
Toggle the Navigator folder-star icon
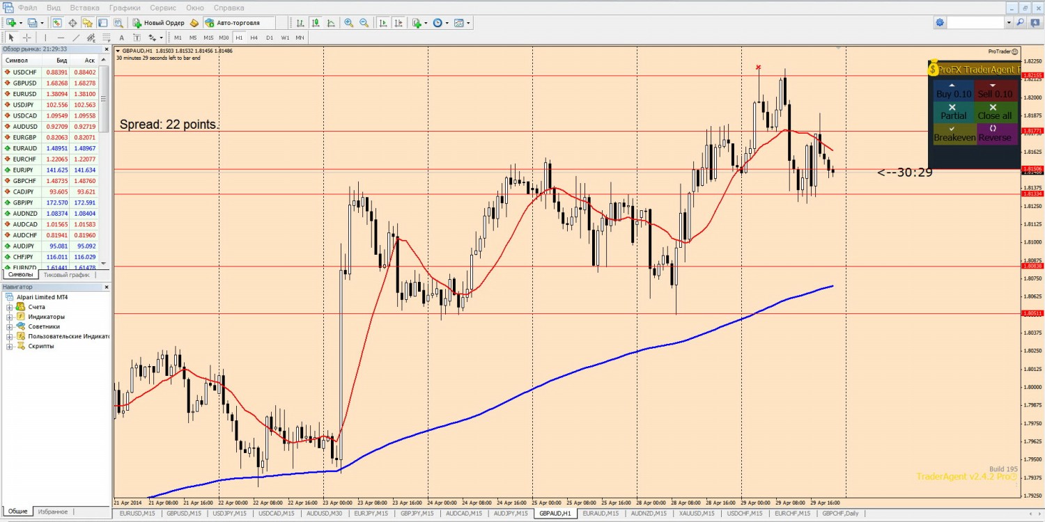tap(87, 23)
